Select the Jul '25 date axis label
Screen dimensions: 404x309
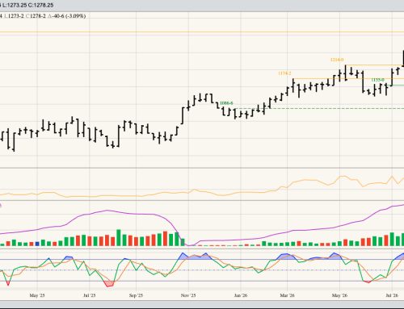tap(90, 295)
